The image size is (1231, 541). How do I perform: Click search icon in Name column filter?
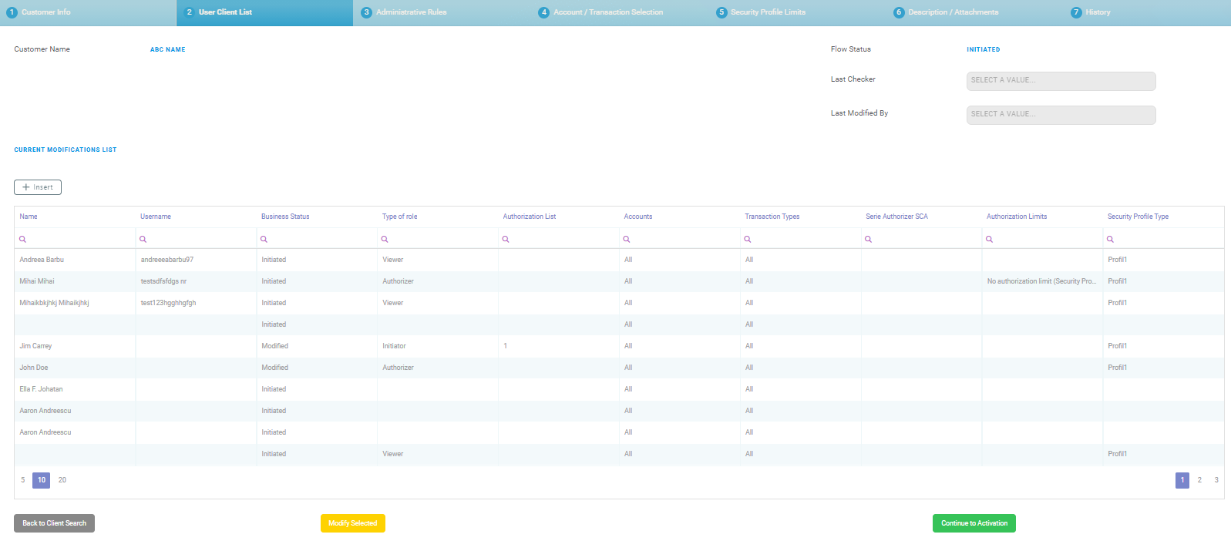click(22, 239)
